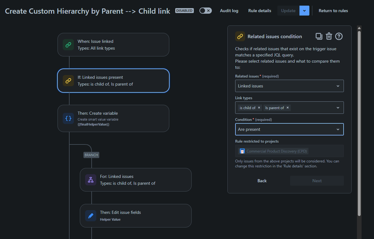Screen dimensions: 374x239
Task: Open the Update button dropdown arrow
Action: (x=304, y=11)
